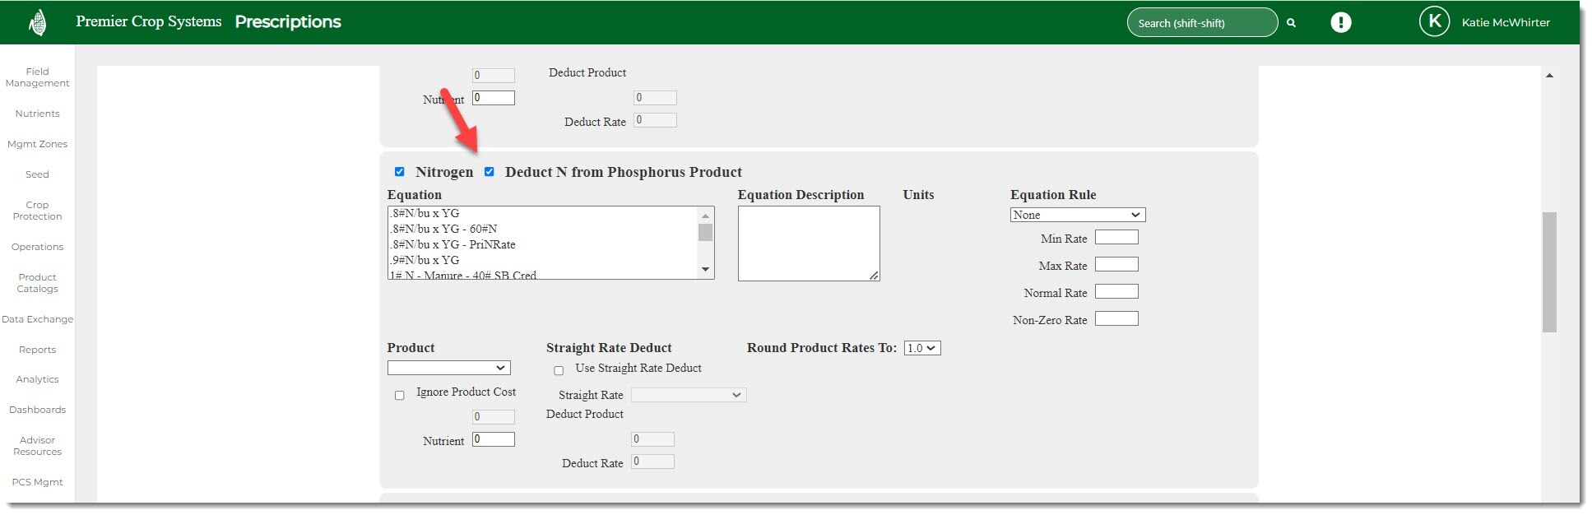Click the Min Rate input field
Image resolution: width=1592 pixels, height=515 pixels.
[x=1116, y=238]
